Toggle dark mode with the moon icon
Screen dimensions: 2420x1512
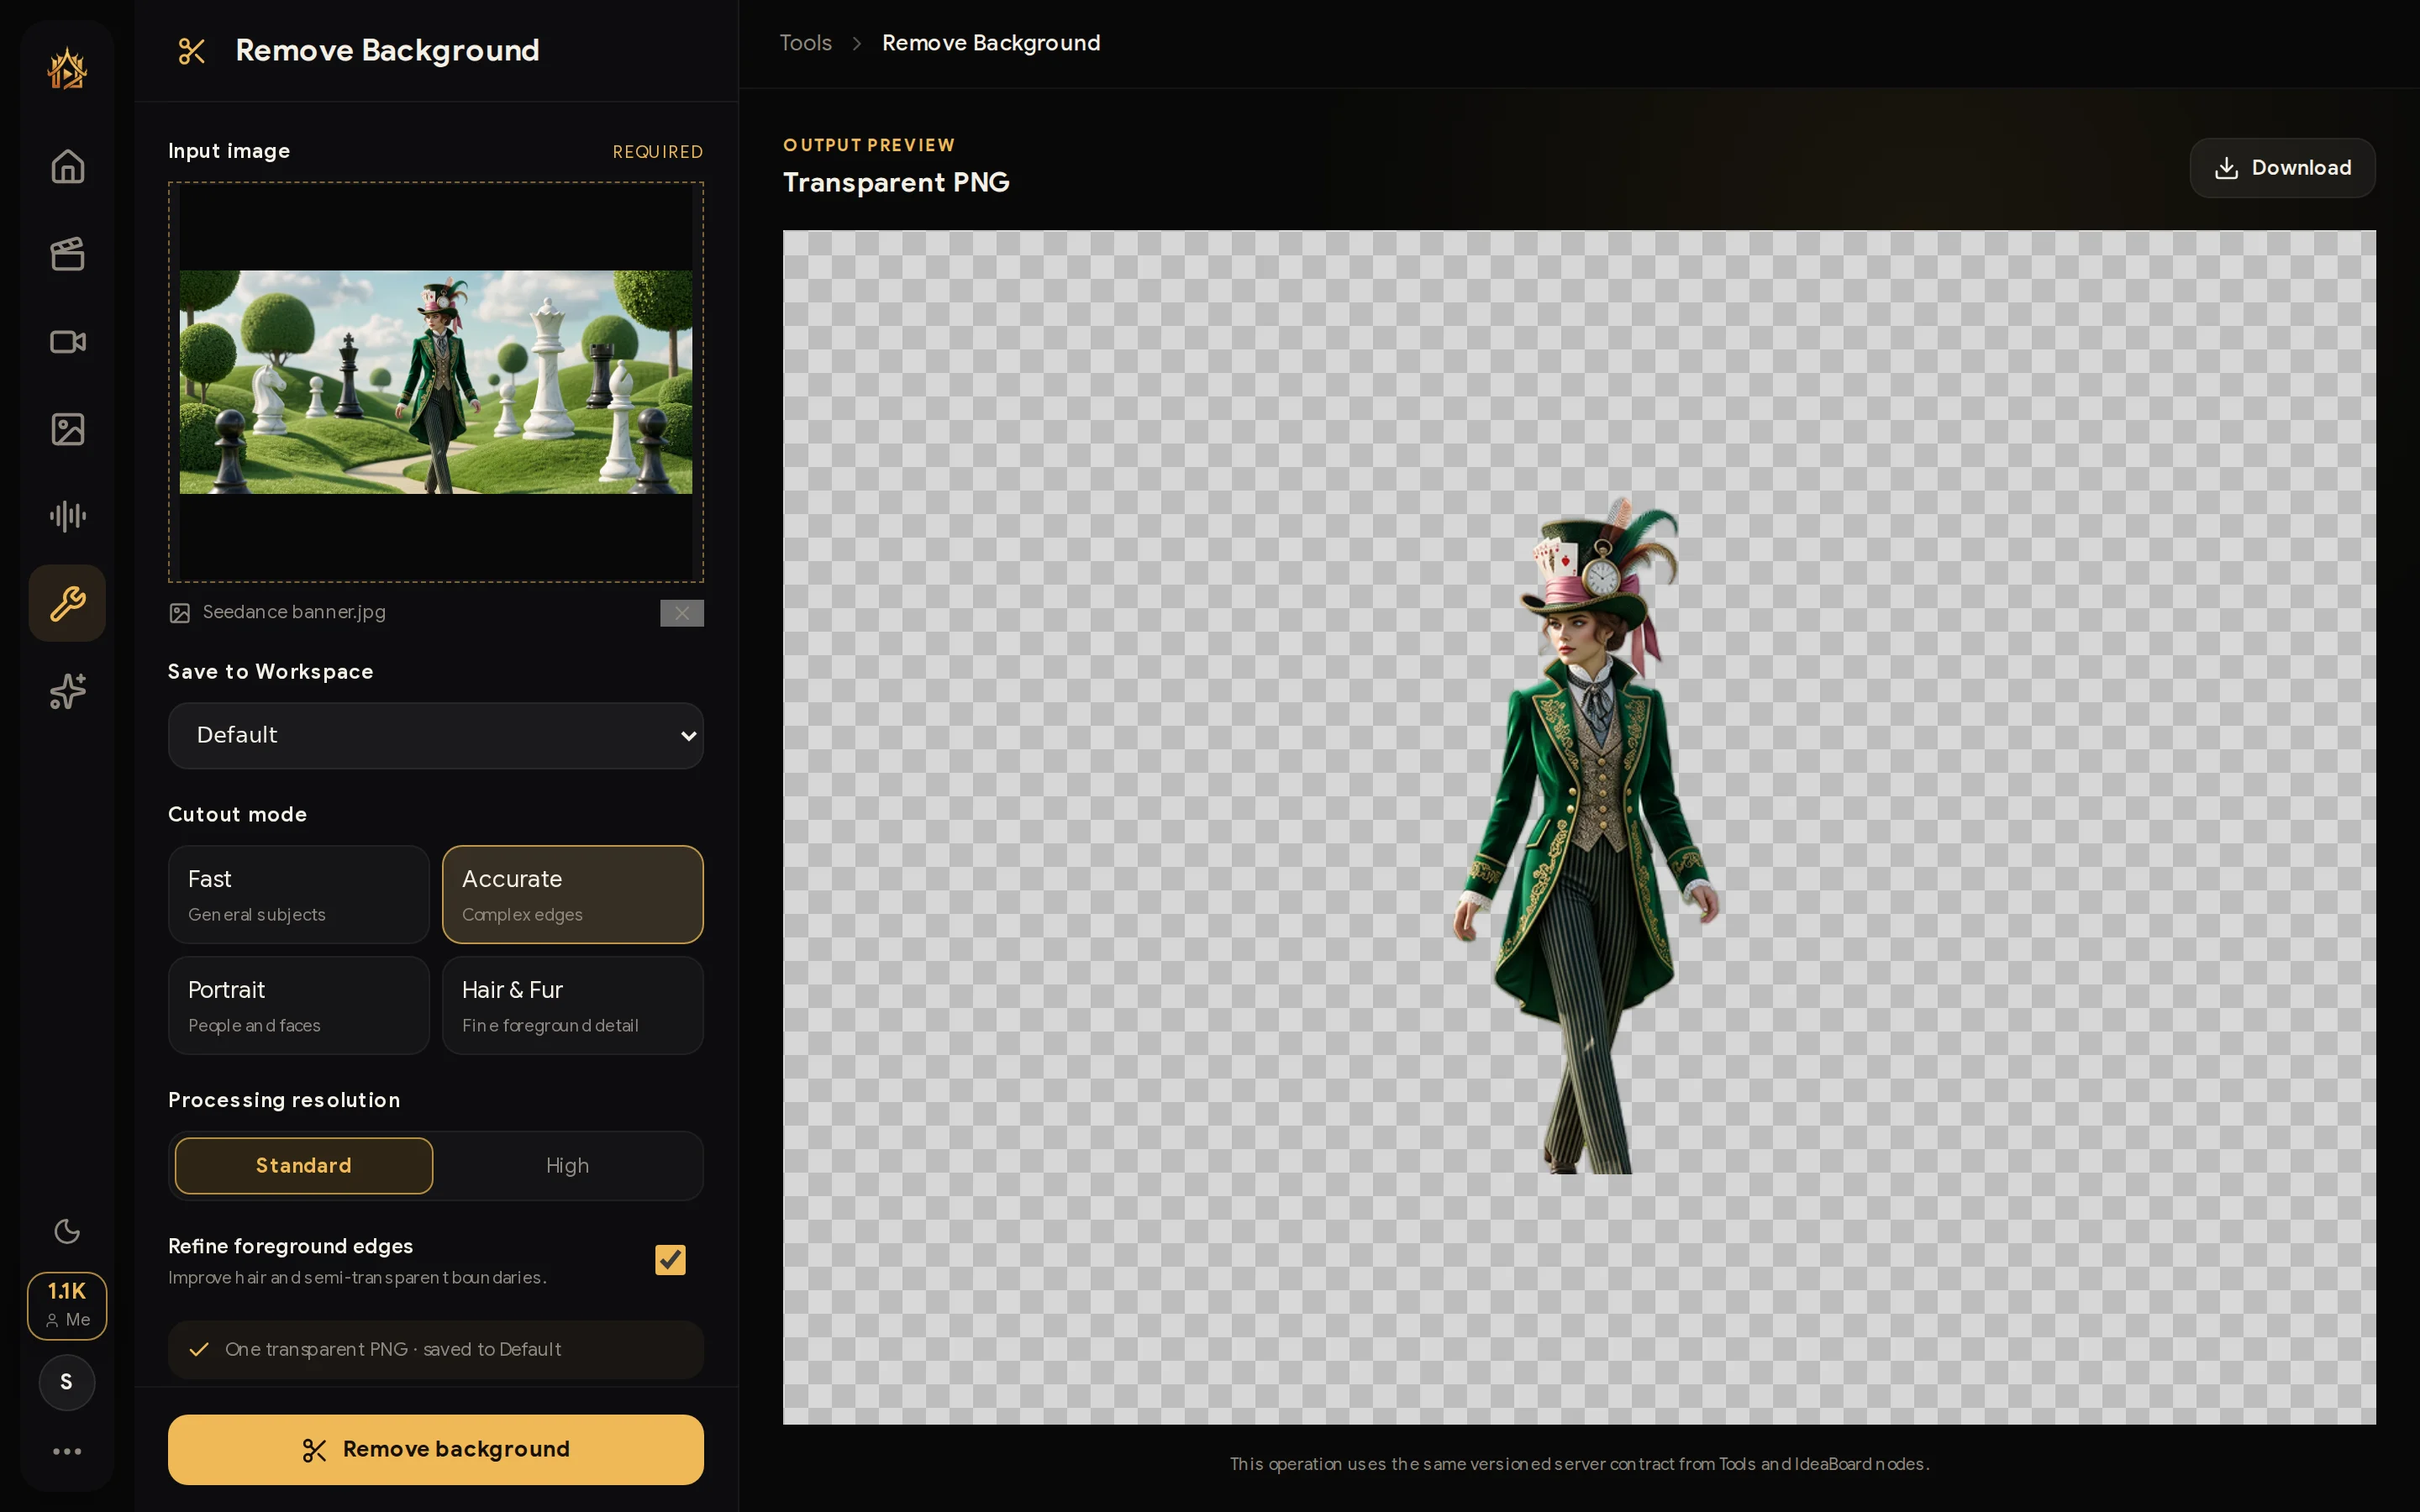[67, 1231]
